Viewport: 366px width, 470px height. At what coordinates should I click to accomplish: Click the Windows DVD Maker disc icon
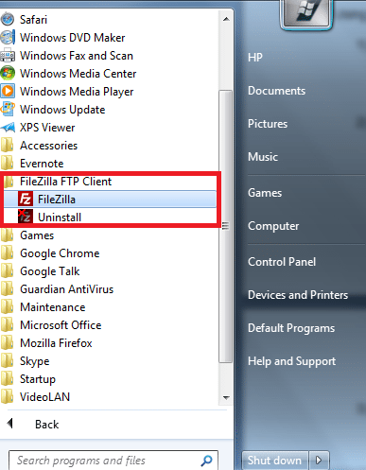tap(8, 38)
